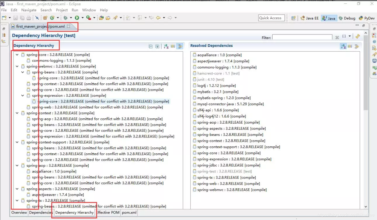This screenshot has height=220, width=377.
Task: Sort Dependency Hierarchy alphabetically
Action: (x=166, y=46)
